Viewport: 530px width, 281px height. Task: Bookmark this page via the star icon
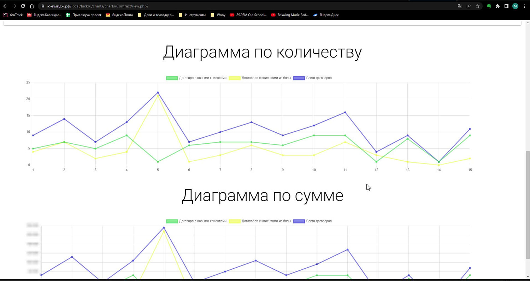[478, 6]
